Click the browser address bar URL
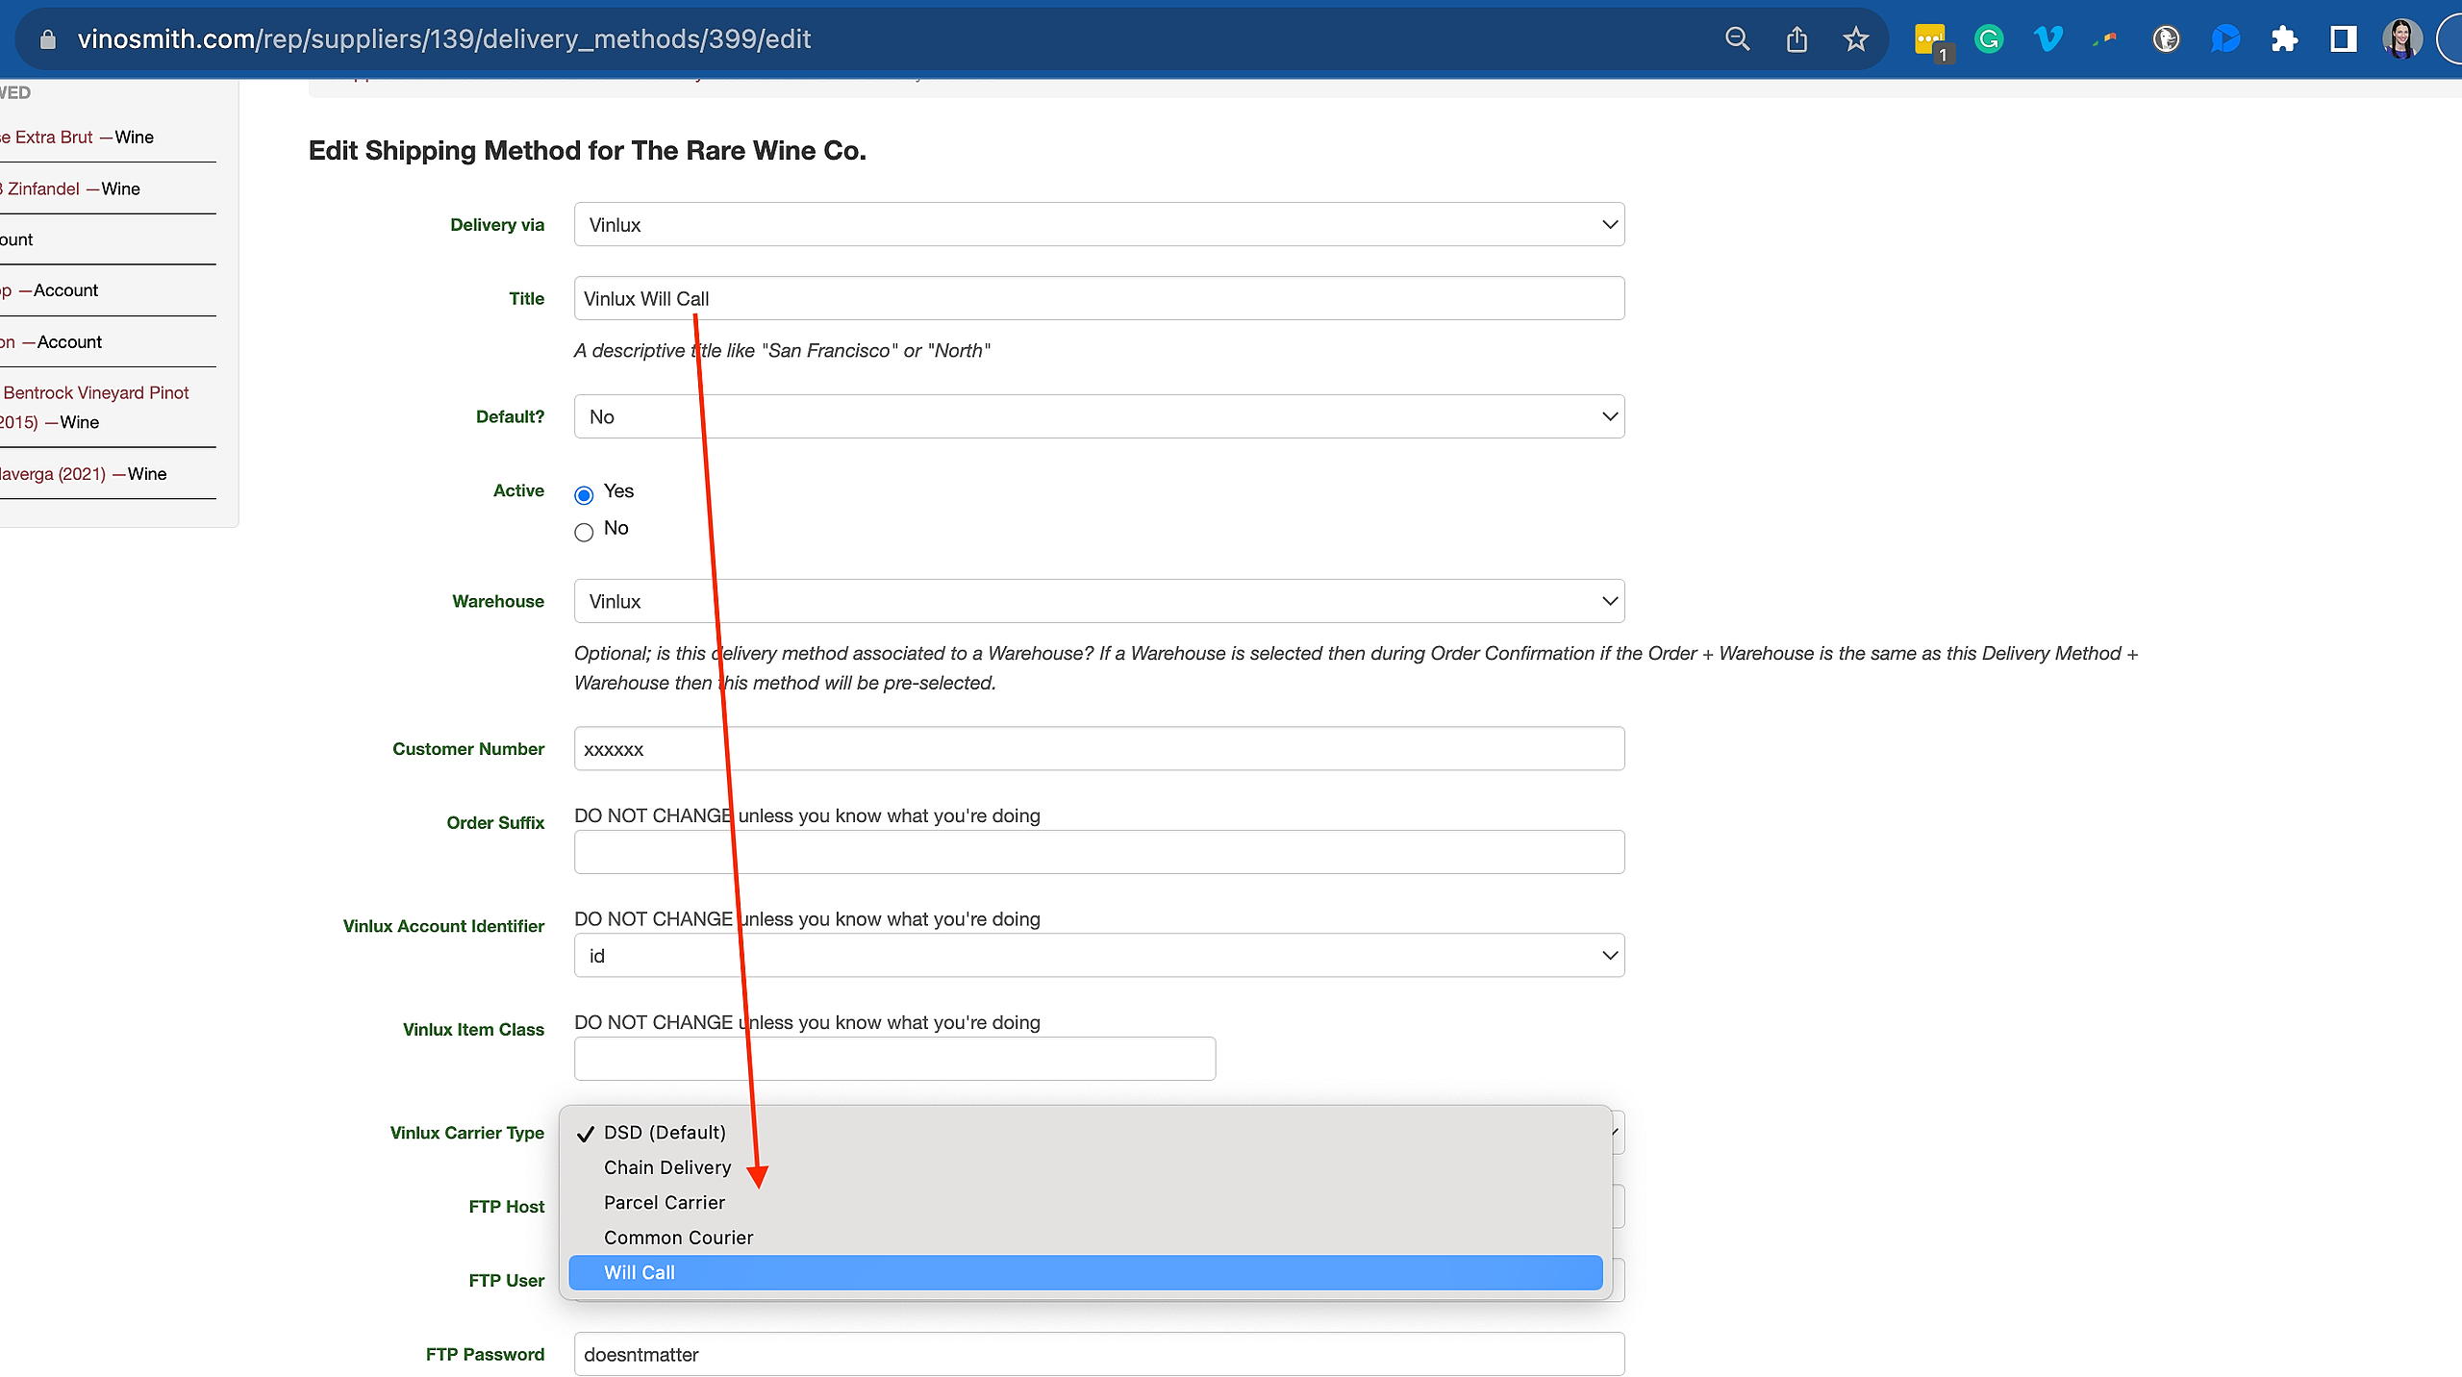The width and height of the screenshot is (2462, 1377). click(444, 39)
